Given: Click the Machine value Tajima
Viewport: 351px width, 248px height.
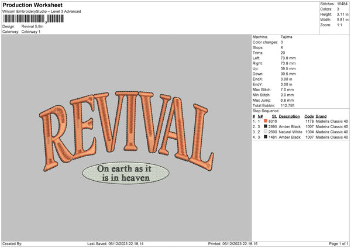Looking at the screenshot, I should [x=287, y=37].
